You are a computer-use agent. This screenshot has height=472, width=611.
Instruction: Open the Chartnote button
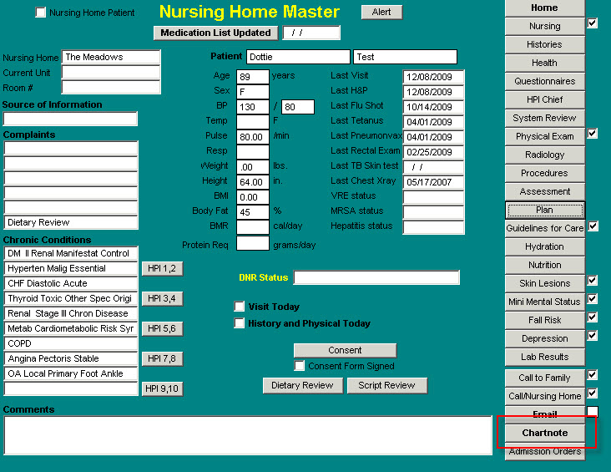(x=545, y=433)
